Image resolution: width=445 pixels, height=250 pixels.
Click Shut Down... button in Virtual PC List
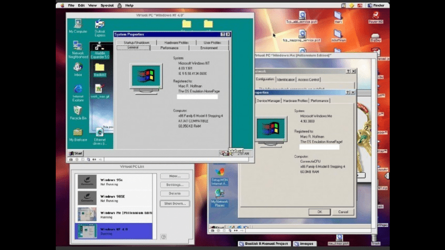(174, 204)
